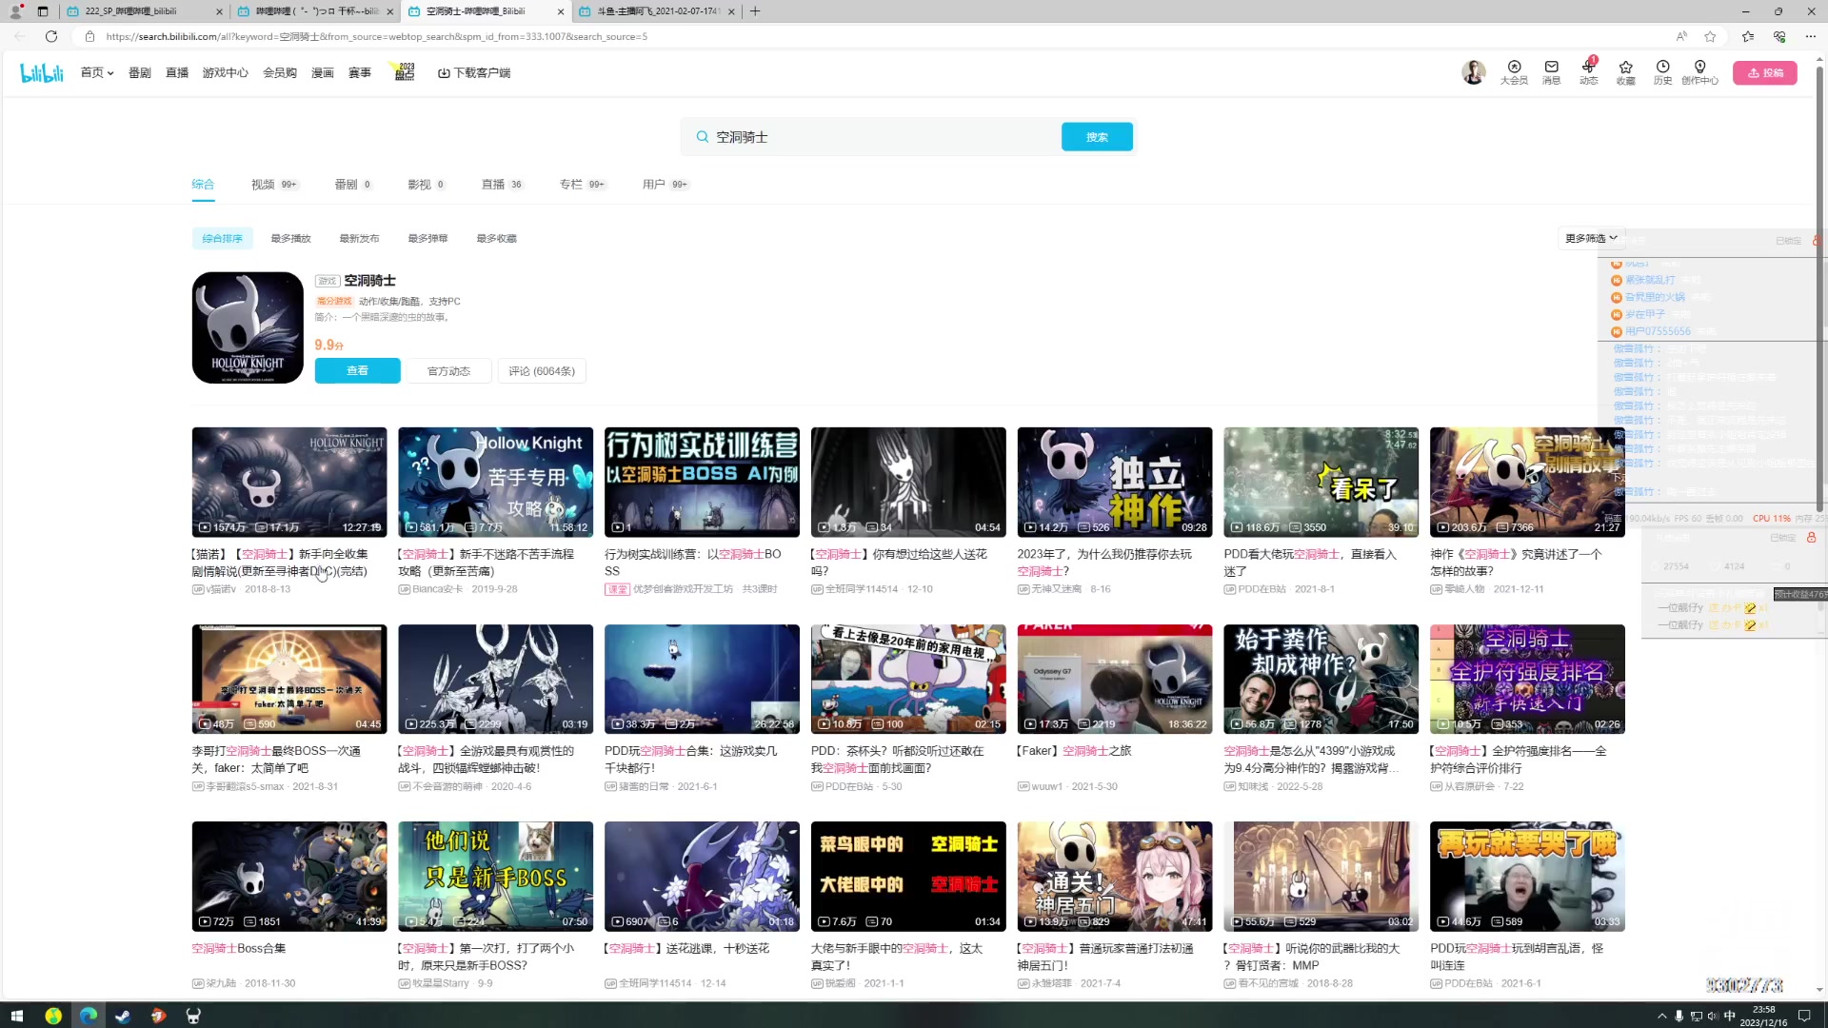Click the 查看 game button
Image resolution: width=1828 pixels, height=1028 pixels.
point(357,371)
